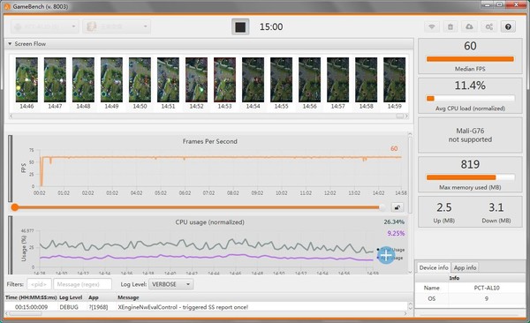
Task: Click the blue plus overlay button
Action: 386,255
